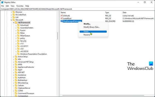Open the Edit menu
The image size is (155, 97).
[7, 6]
